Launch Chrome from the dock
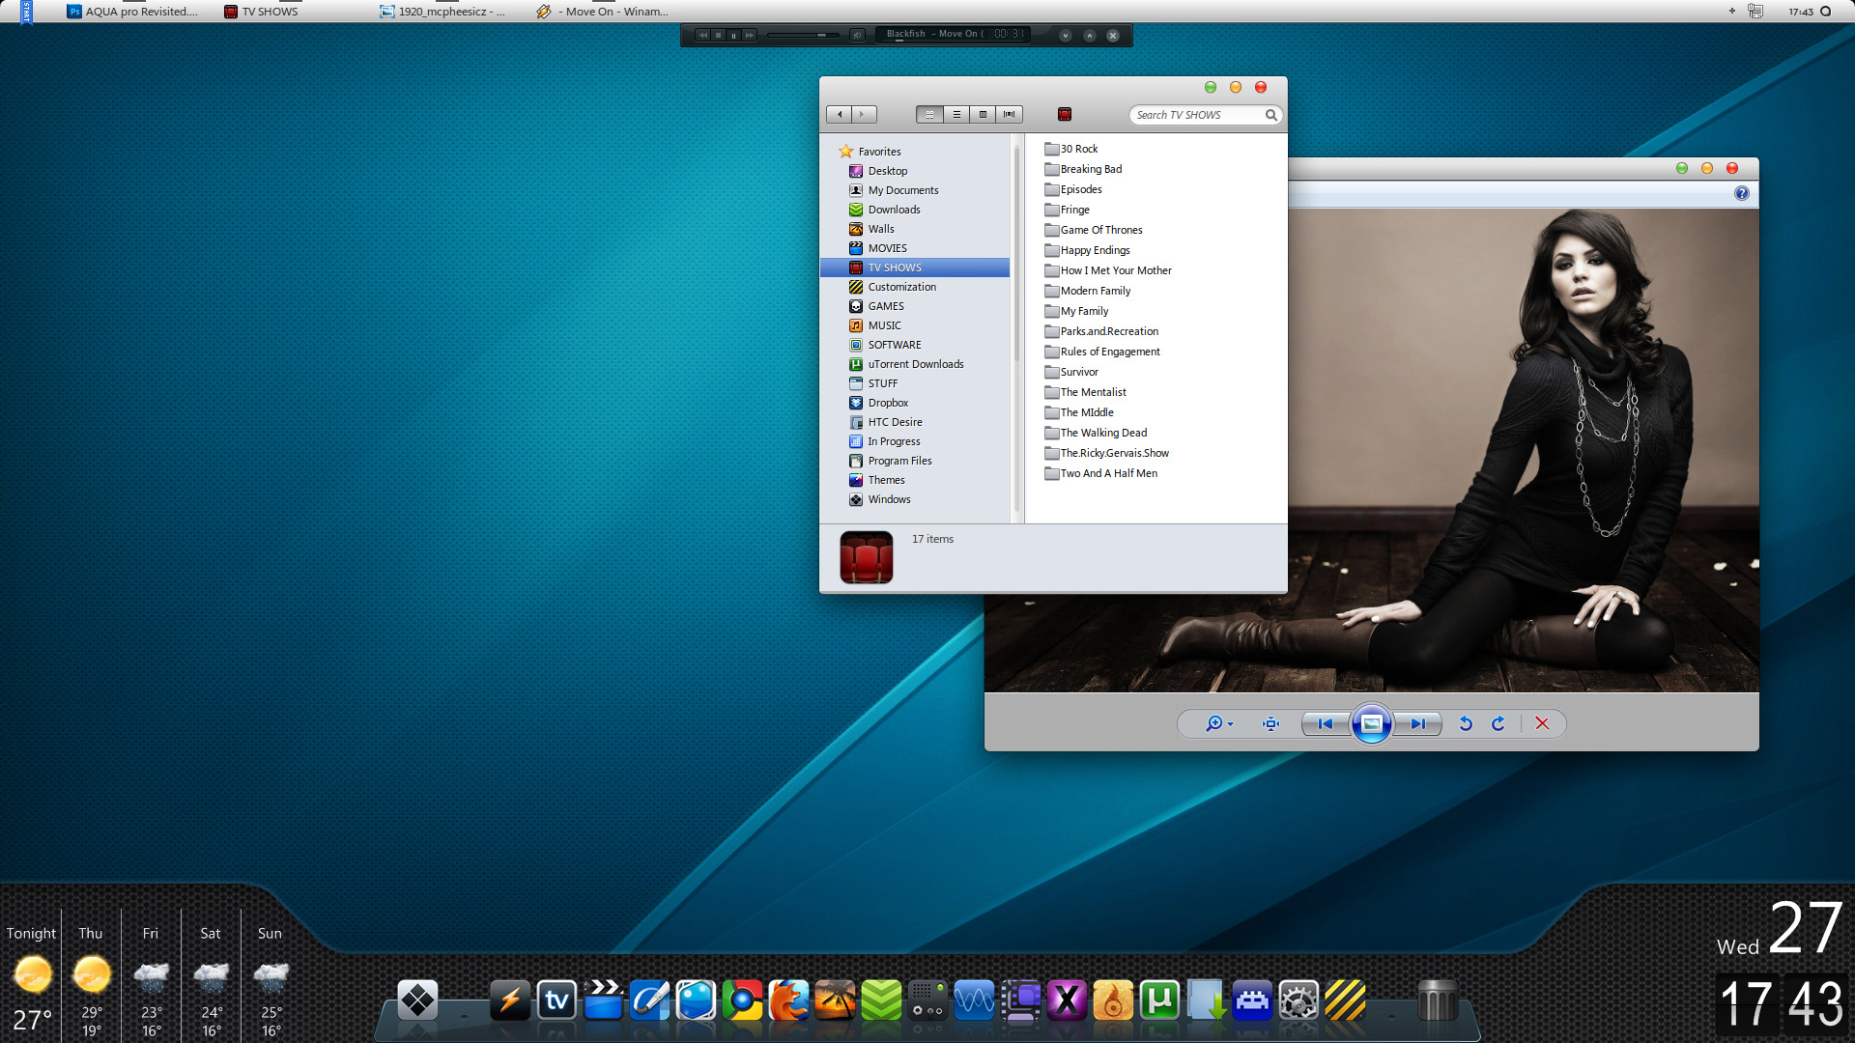Viewport: 1855px width, 1043px height. pos(742,1001)
